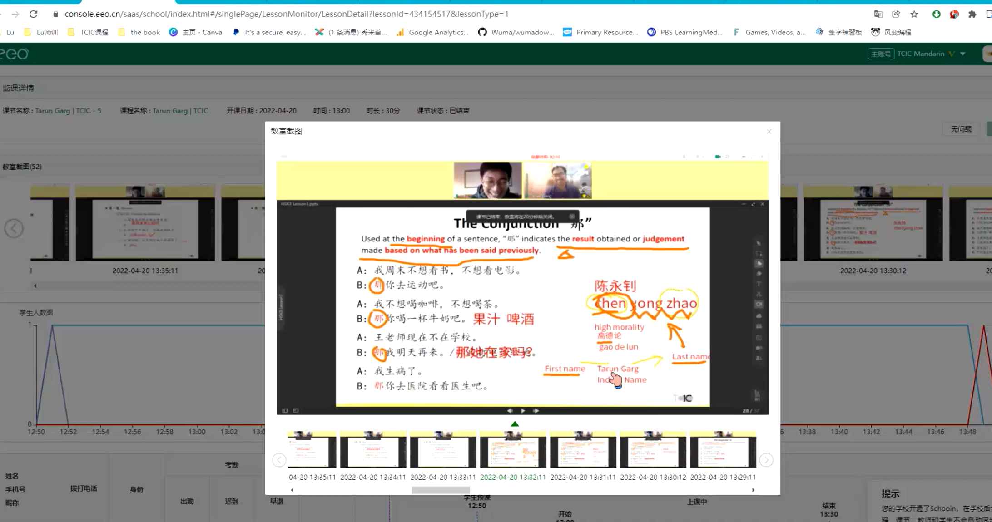Screen dimensions: 992x522
Task: Reload the page with the refresh icon
Action: 34,14
